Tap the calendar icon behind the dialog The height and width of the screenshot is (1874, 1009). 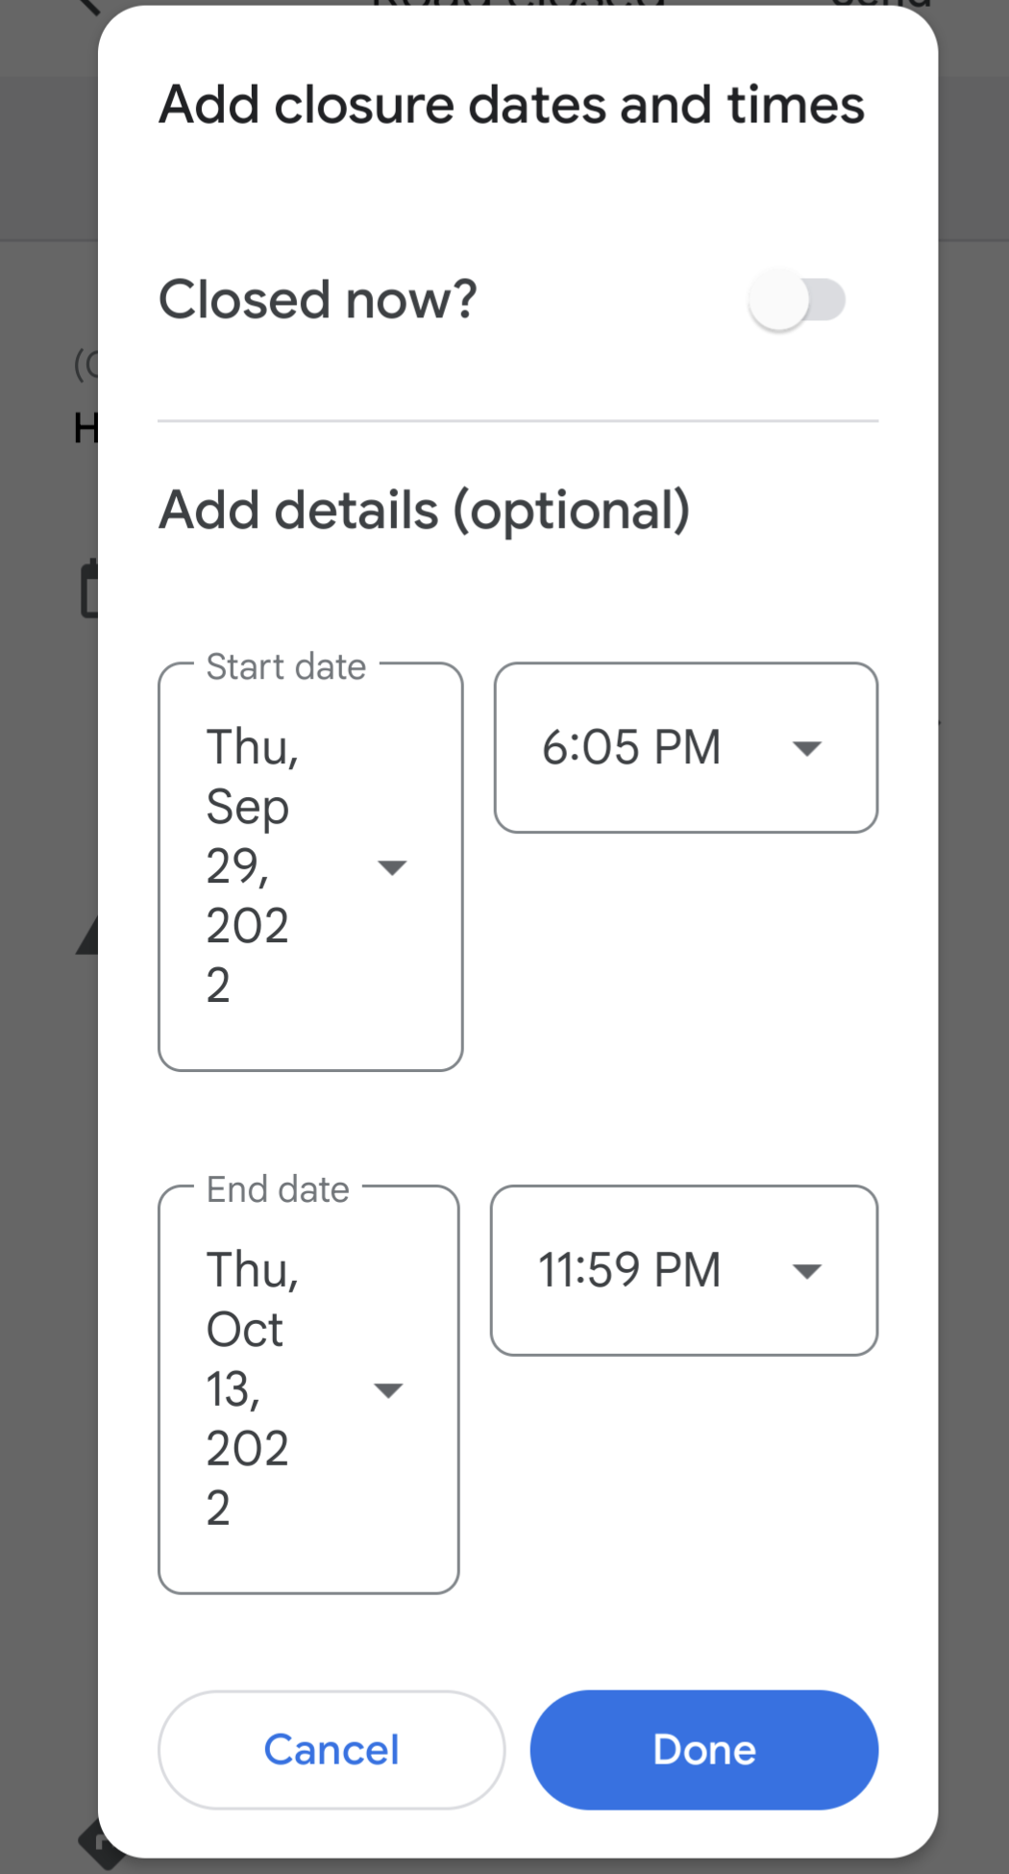click(88, 588)
